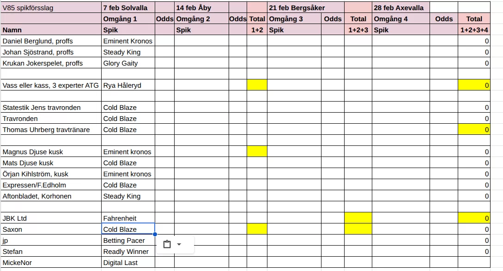Click the "21 feb Bergsåker" header cell
Image resolution: width=503 pixels, height=271 pixels.
[x=305, y=8]
